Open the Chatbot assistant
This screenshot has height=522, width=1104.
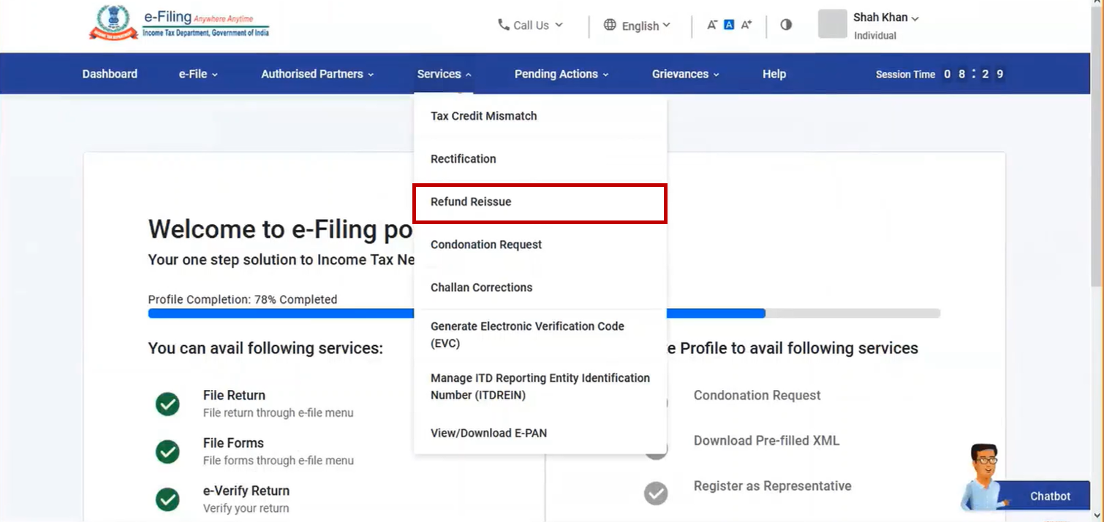click(1049, 496)
